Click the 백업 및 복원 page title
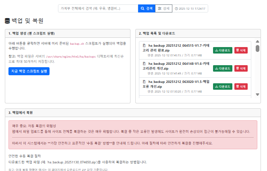The height and width of the screenshot is (171, 267). pyautogui.click(x=27, y=21)
